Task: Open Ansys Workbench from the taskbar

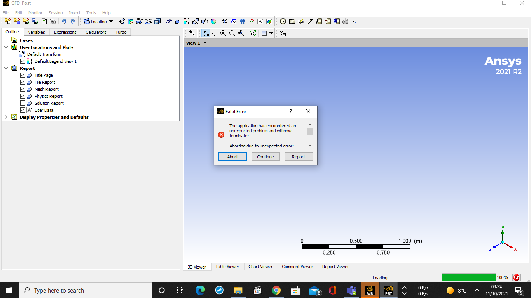Action: pyautogui.click(x=370, y=290)
